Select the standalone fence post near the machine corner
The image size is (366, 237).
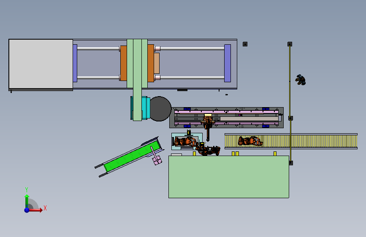(x=245, y=44)
